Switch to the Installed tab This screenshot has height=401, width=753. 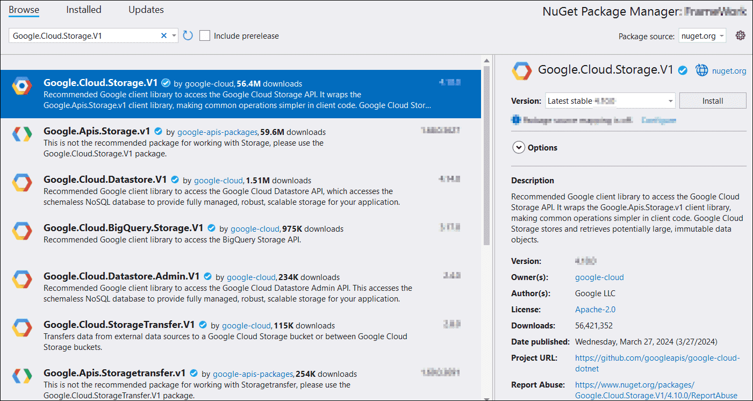83,9
